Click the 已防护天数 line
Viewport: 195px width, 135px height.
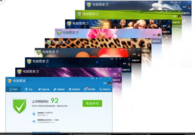[x=42, y=115]
